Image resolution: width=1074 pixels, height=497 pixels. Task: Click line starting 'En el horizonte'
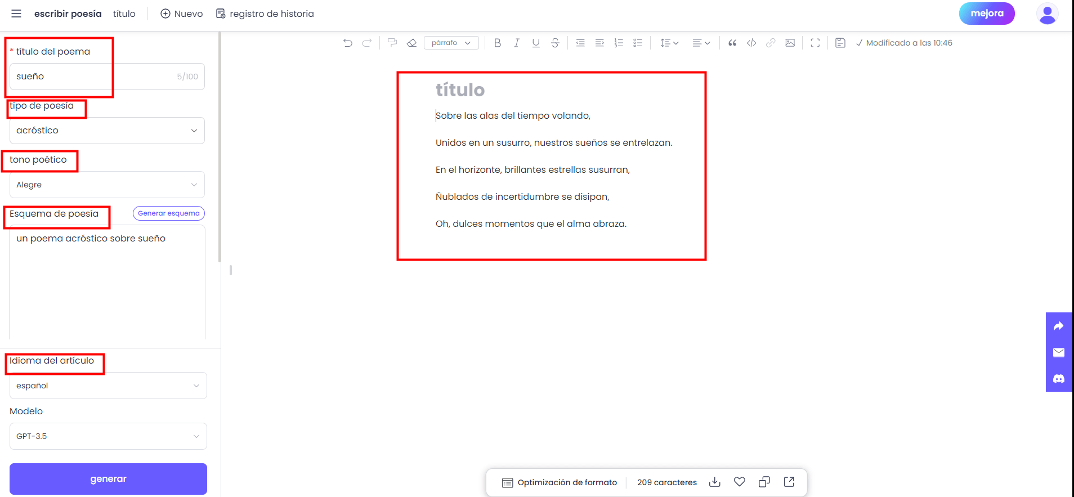532,169
